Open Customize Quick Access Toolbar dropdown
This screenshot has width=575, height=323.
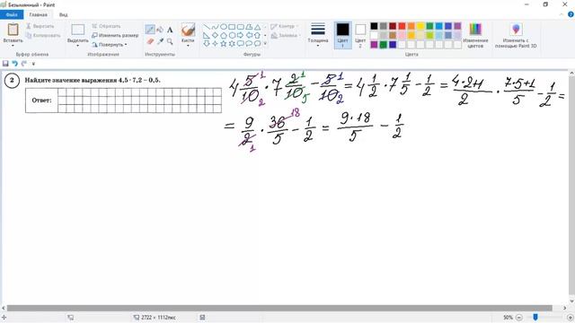tap(33, 64)
